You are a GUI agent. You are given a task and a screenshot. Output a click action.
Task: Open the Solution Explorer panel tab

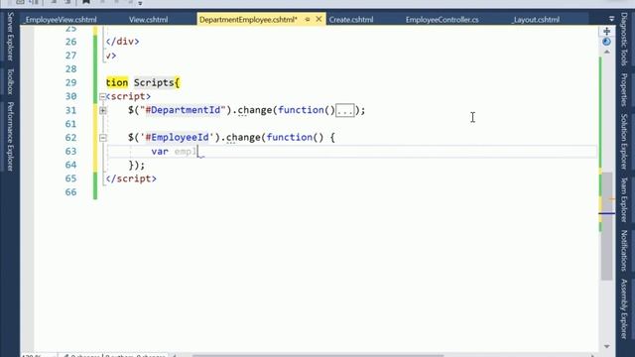pos(624,141)
